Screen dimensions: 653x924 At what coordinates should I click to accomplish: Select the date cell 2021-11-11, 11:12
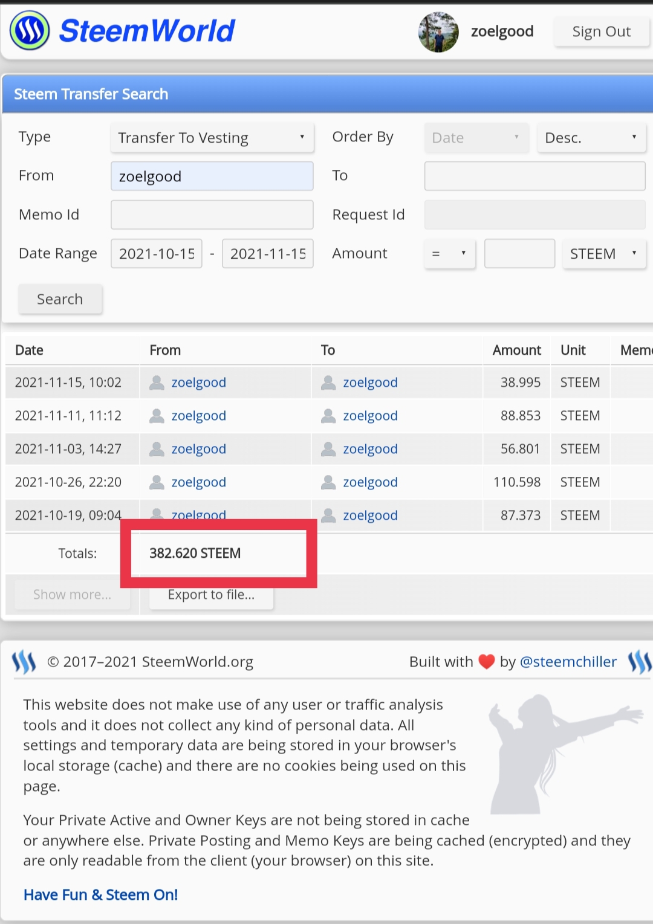point(68,416)
